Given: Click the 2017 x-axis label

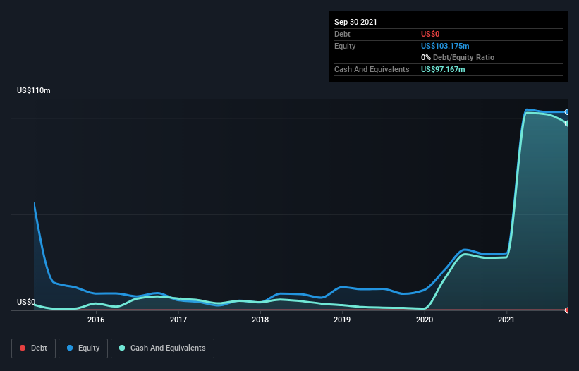Looking at the screenshot, I should (178, 320).
